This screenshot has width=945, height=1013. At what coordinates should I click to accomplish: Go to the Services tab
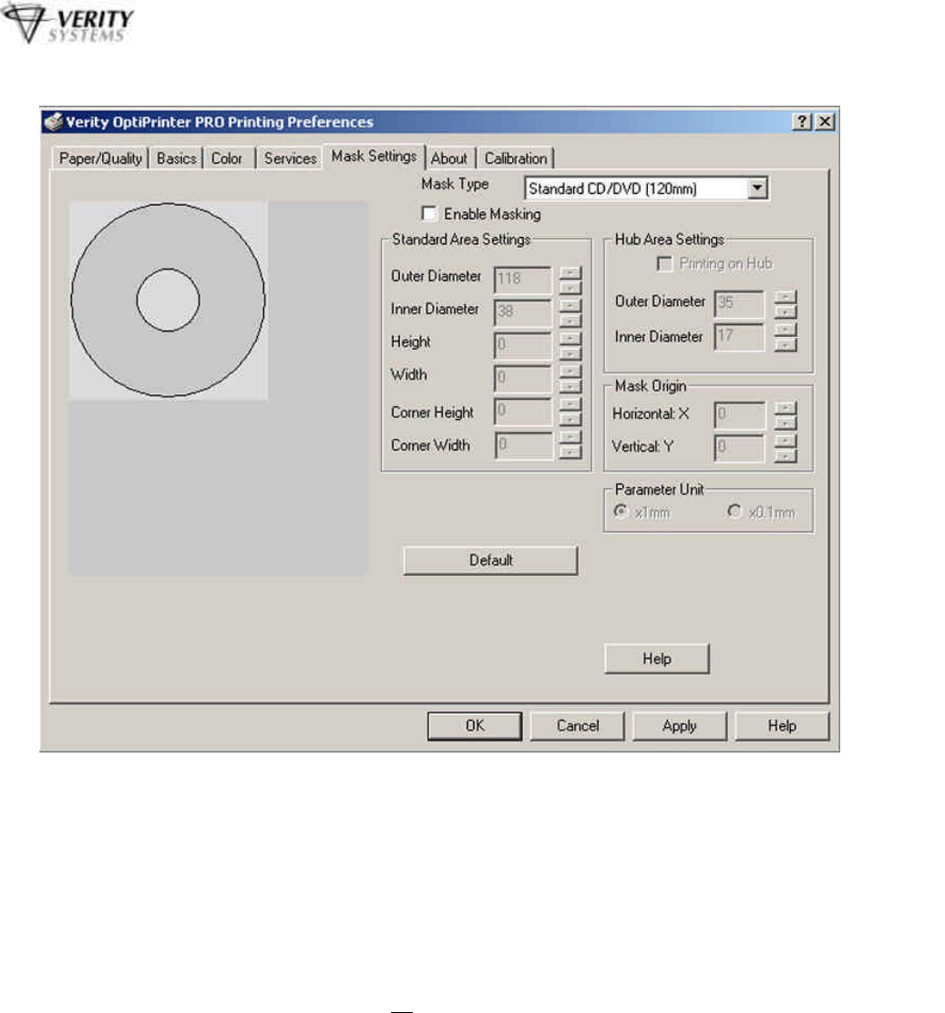tap(290, 159)
